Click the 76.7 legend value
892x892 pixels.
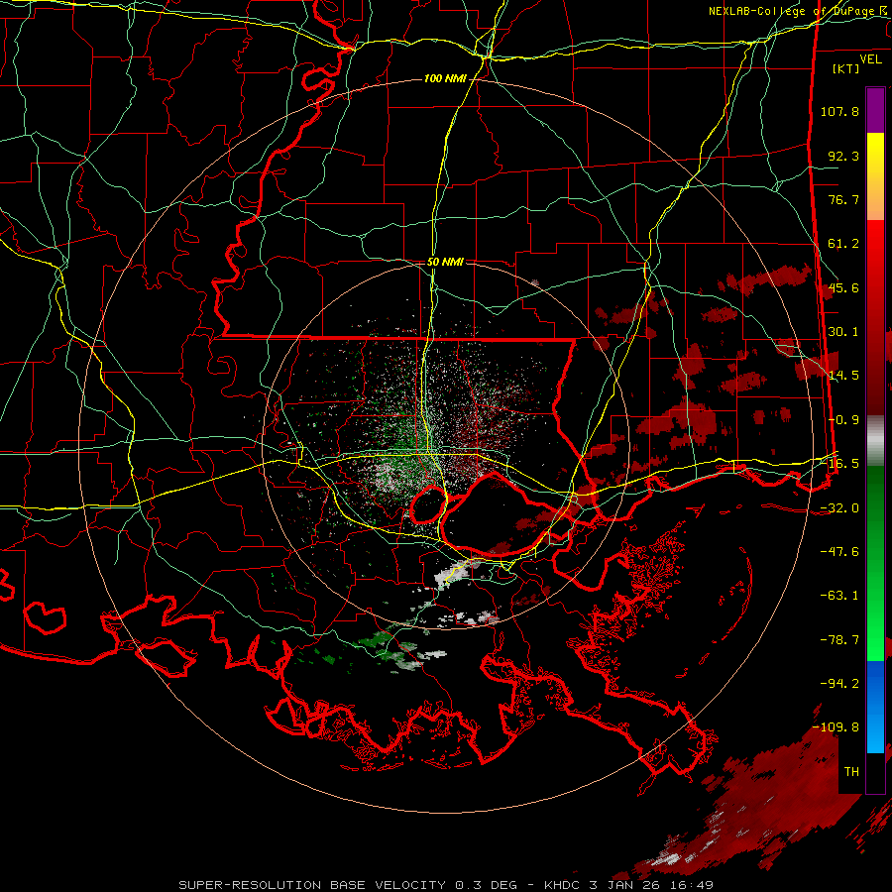pyautogui.click(x=843, y=199)
